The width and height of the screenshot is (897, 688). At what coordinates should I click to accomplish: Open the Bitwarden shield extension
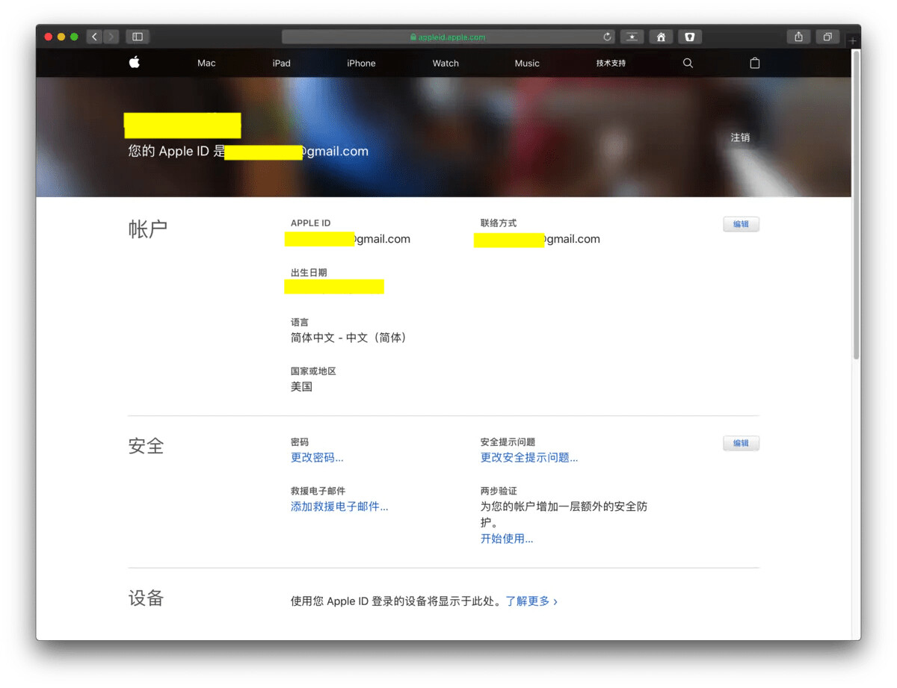pos(690,37)
